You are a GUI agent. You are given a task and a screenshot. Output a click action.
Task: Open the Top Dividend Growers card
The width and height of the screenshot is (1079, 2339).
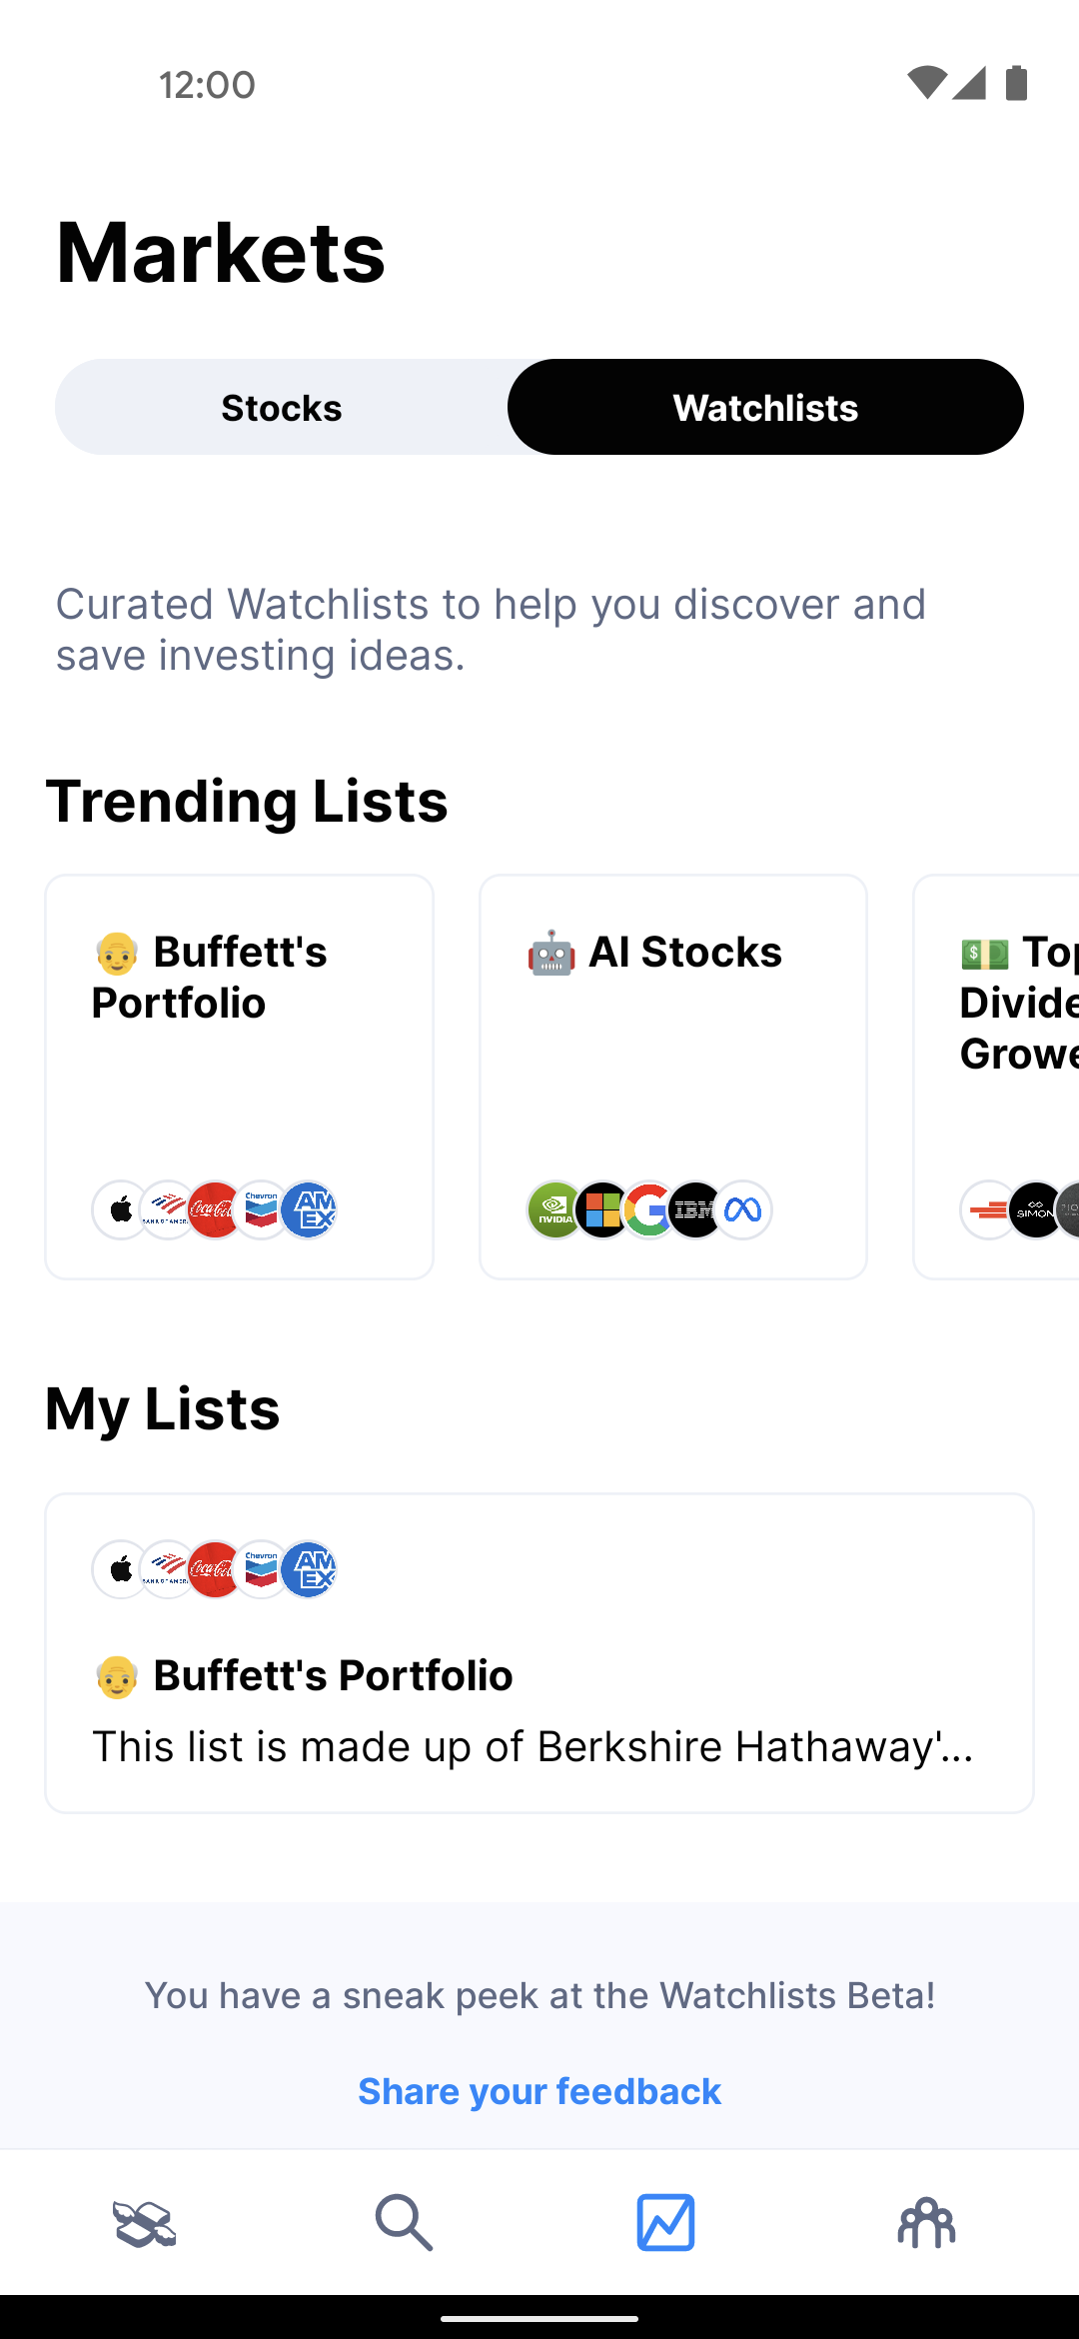[x=996, y=1077]
